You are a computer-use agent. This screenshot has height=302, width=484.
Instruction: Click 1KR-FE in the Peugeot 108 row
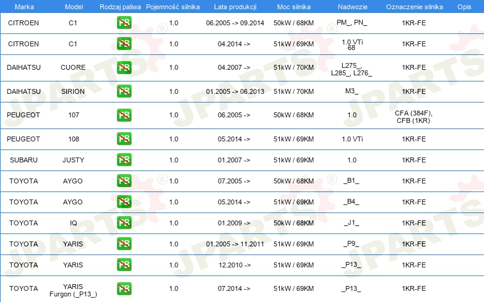click(x=413, y=139)
